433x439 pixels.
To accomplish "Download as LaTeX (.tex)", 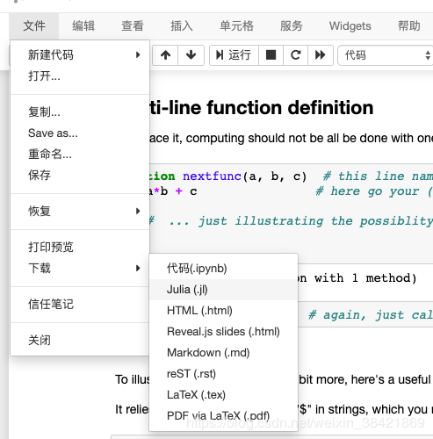I will pyautogui.click(x=224, y=395).
